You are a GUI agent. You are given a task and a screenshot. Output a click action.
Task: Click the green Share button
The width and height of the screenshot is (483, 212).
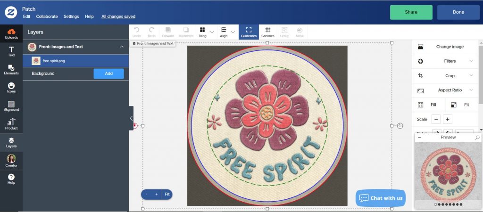(x=411, y=12)
